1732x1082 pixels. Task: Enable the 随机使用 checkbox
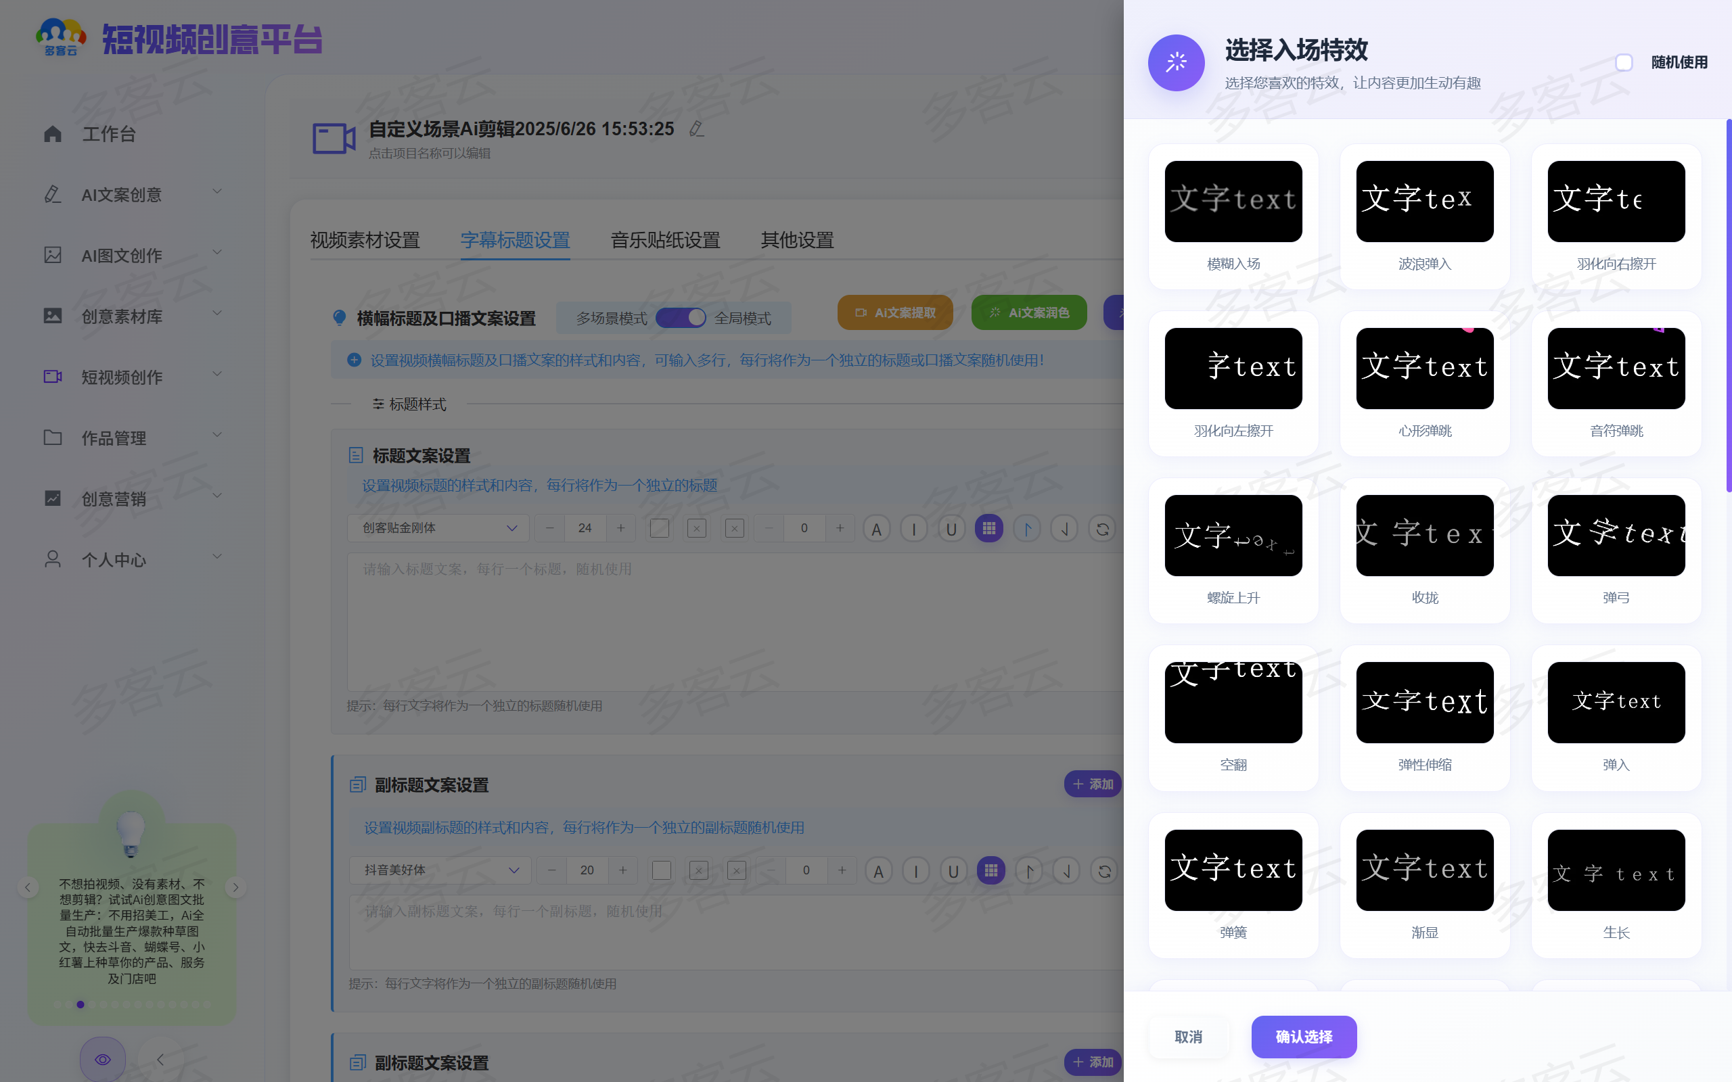[x=1623, y=62]
